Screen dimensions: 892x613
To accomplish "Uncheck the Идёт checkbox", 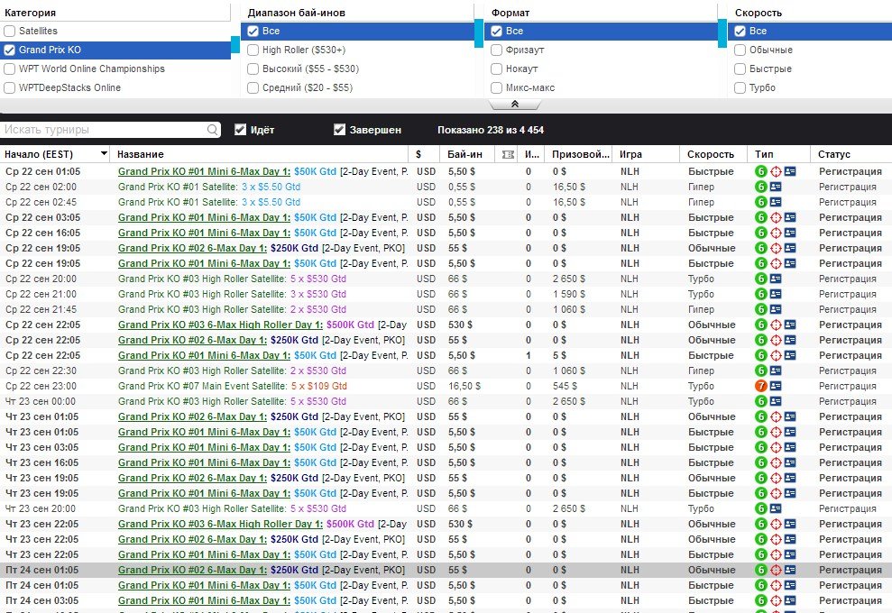I will coord(240,130).
